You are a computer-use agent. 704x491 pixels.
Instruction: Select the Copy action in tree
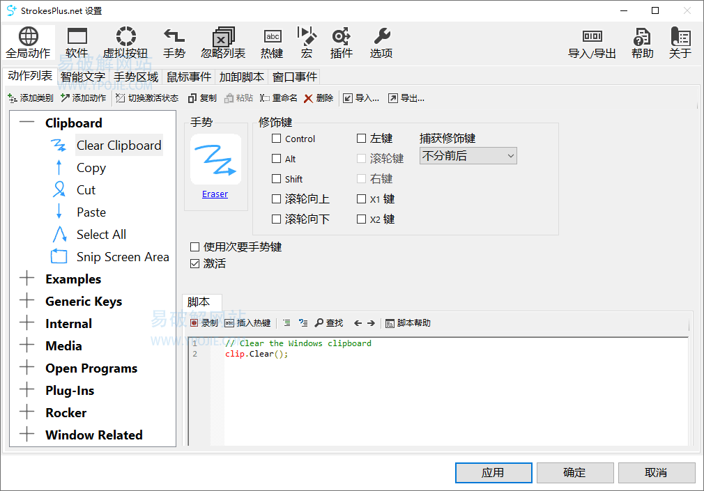(91, 167)
